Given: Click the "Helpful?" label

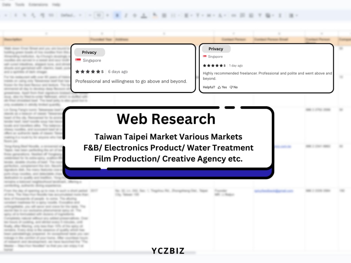Looking at the screenshot, I should click(209, 87).
